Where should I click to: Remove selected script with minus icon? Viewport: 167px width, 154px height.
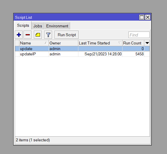tap(28, 35)
